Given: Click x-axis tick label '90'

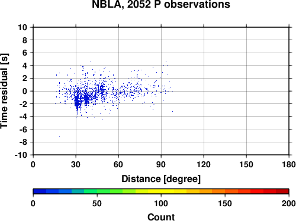Looking at the screenshot, I should click(x=161, y=164).
